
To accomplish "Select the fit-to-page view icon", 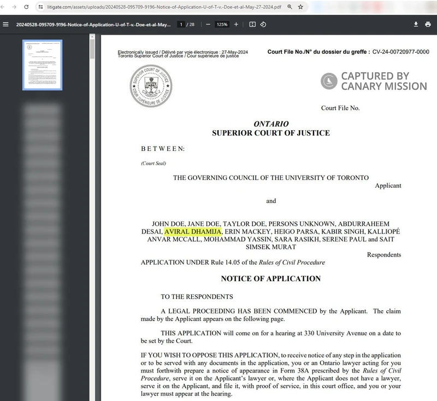I will pos(252,24).
